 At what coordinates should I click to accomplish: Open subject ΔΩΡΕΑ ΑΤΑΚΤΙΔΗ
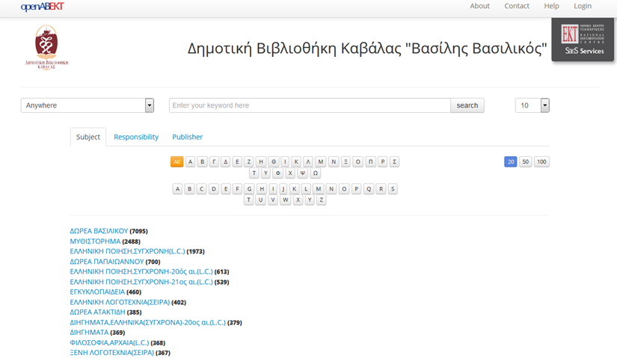(97, 312)
